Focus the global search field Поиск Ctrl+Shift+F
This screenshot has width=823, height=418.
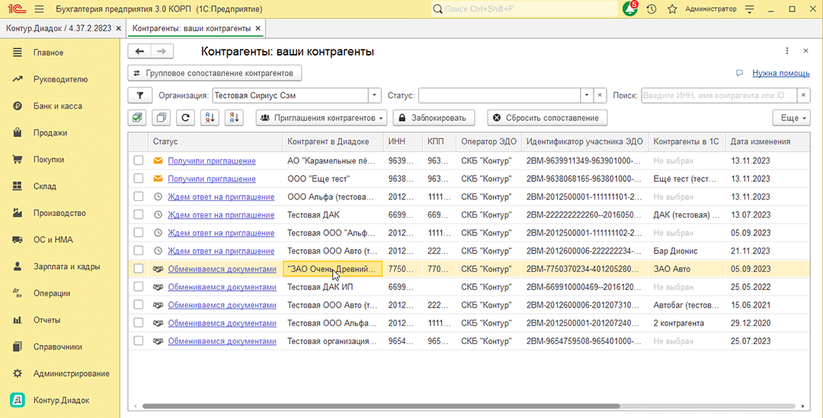[x=525, y=9]
